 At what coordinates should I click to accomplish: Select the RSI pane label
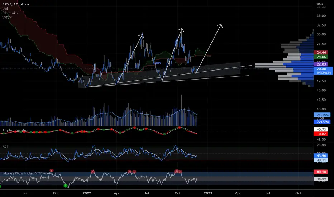coord(5,146)
